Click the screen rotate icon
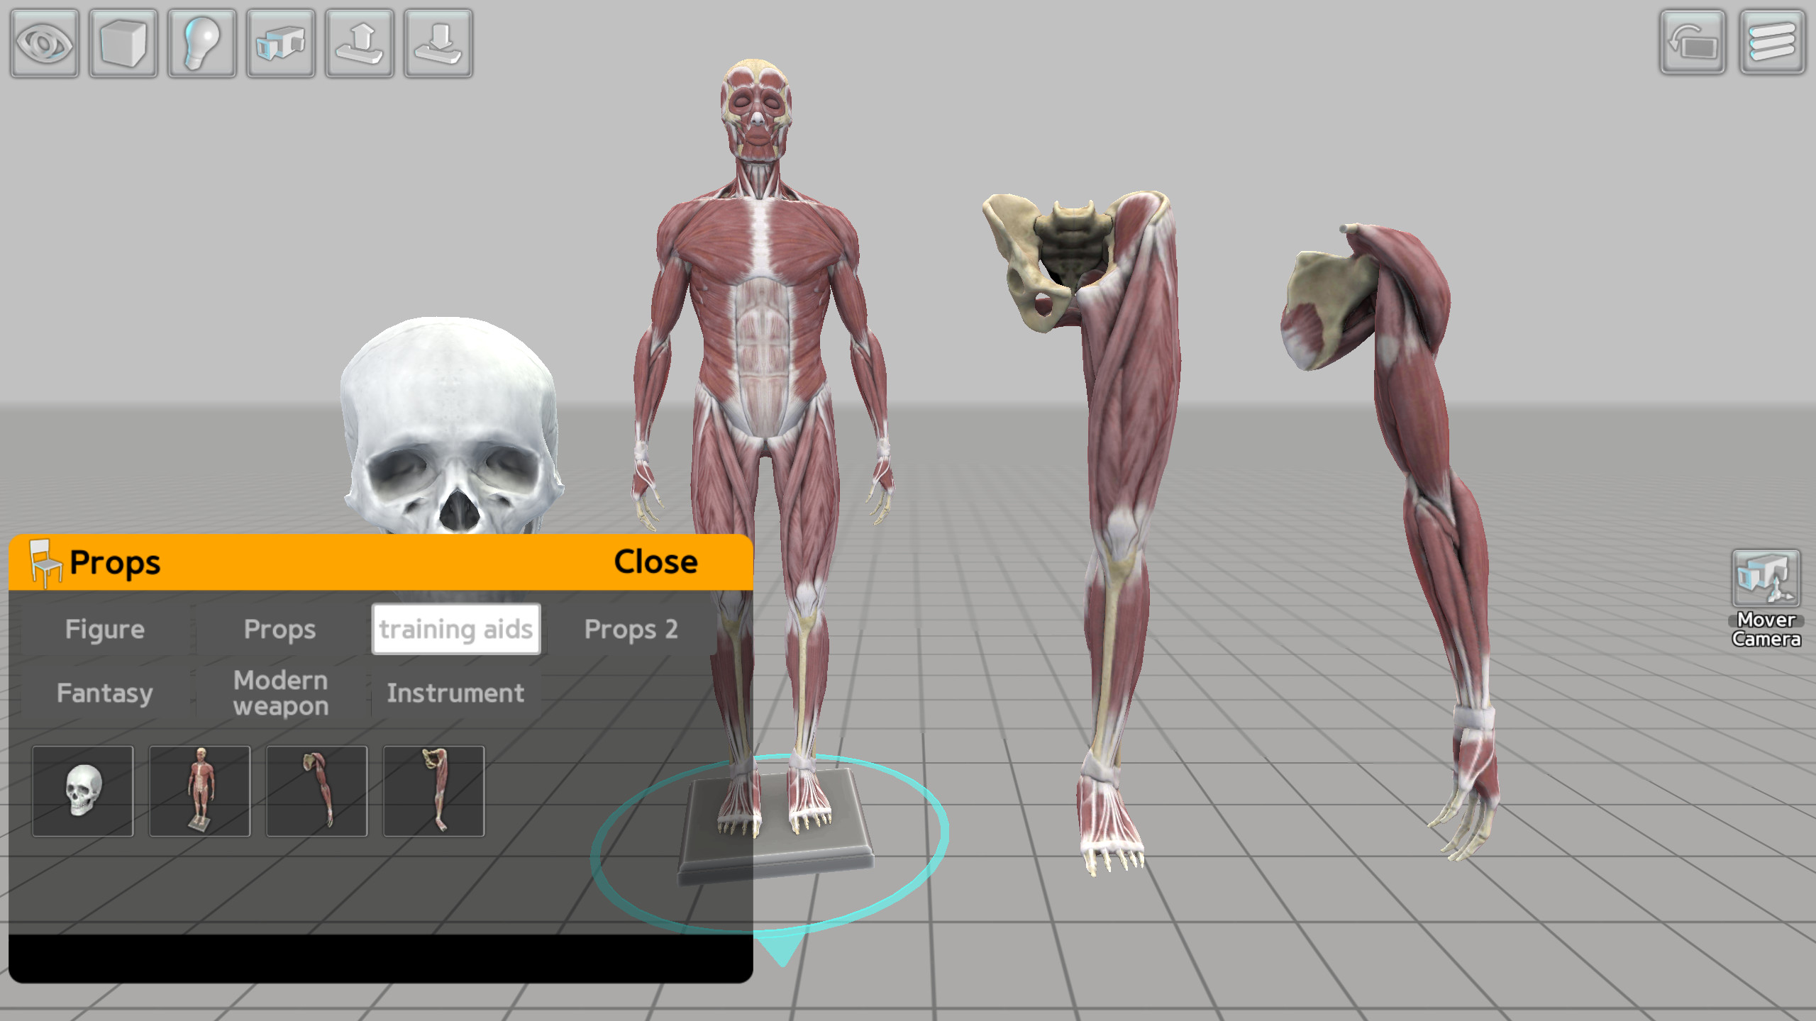1816x1021 pixels. (1692, 45)
